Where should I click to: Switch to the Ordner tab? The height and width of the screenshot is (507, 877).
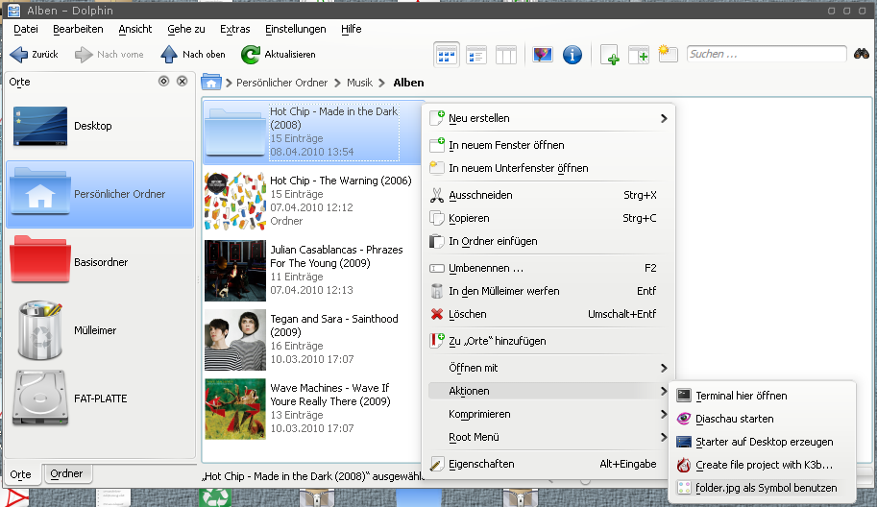point(66,473)
